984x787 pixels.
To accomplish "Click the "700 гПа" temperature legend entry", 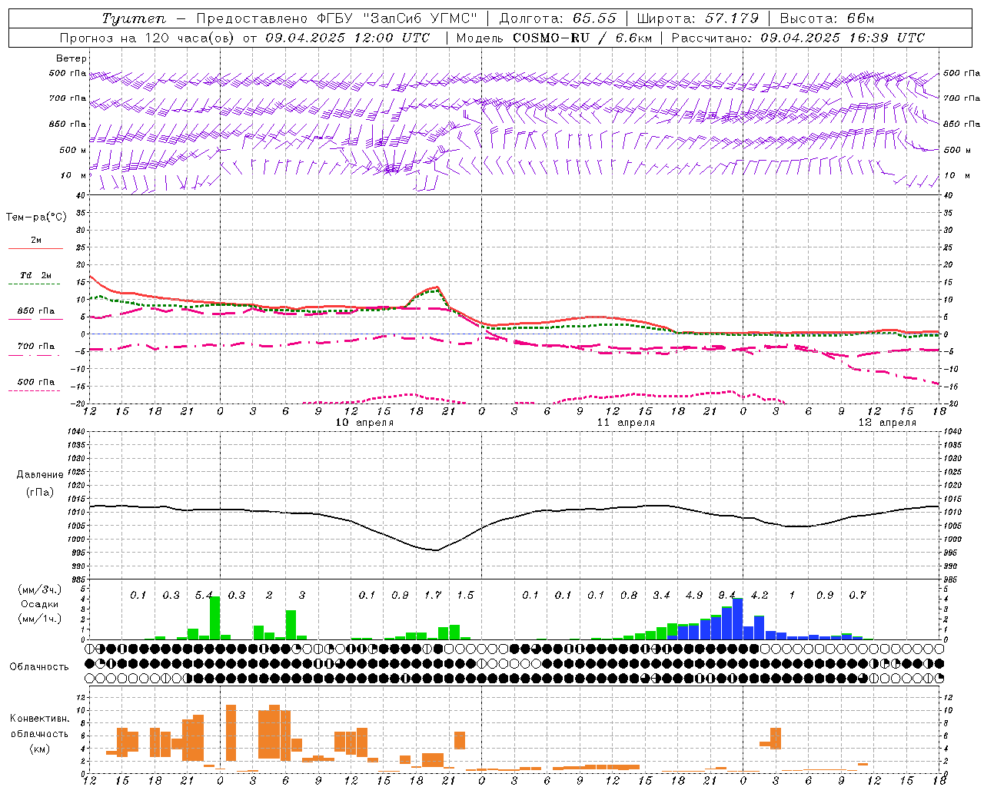I will point(35,349).
